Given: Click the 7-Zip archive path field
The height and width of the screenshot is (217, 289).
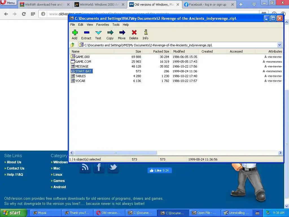Looking at the screenshot, I should tap(178, 45).
